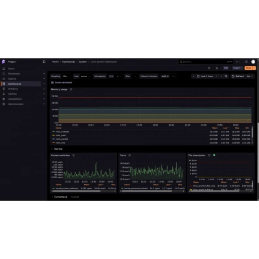Open the Mountpoint variable dropdown

(115, 76)
